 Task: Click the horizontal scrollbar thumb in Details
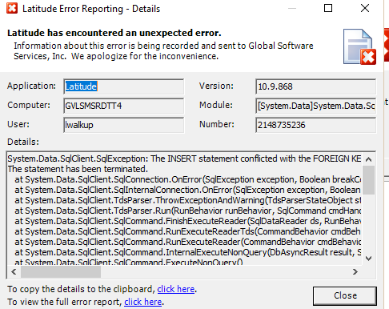(61, 272)
